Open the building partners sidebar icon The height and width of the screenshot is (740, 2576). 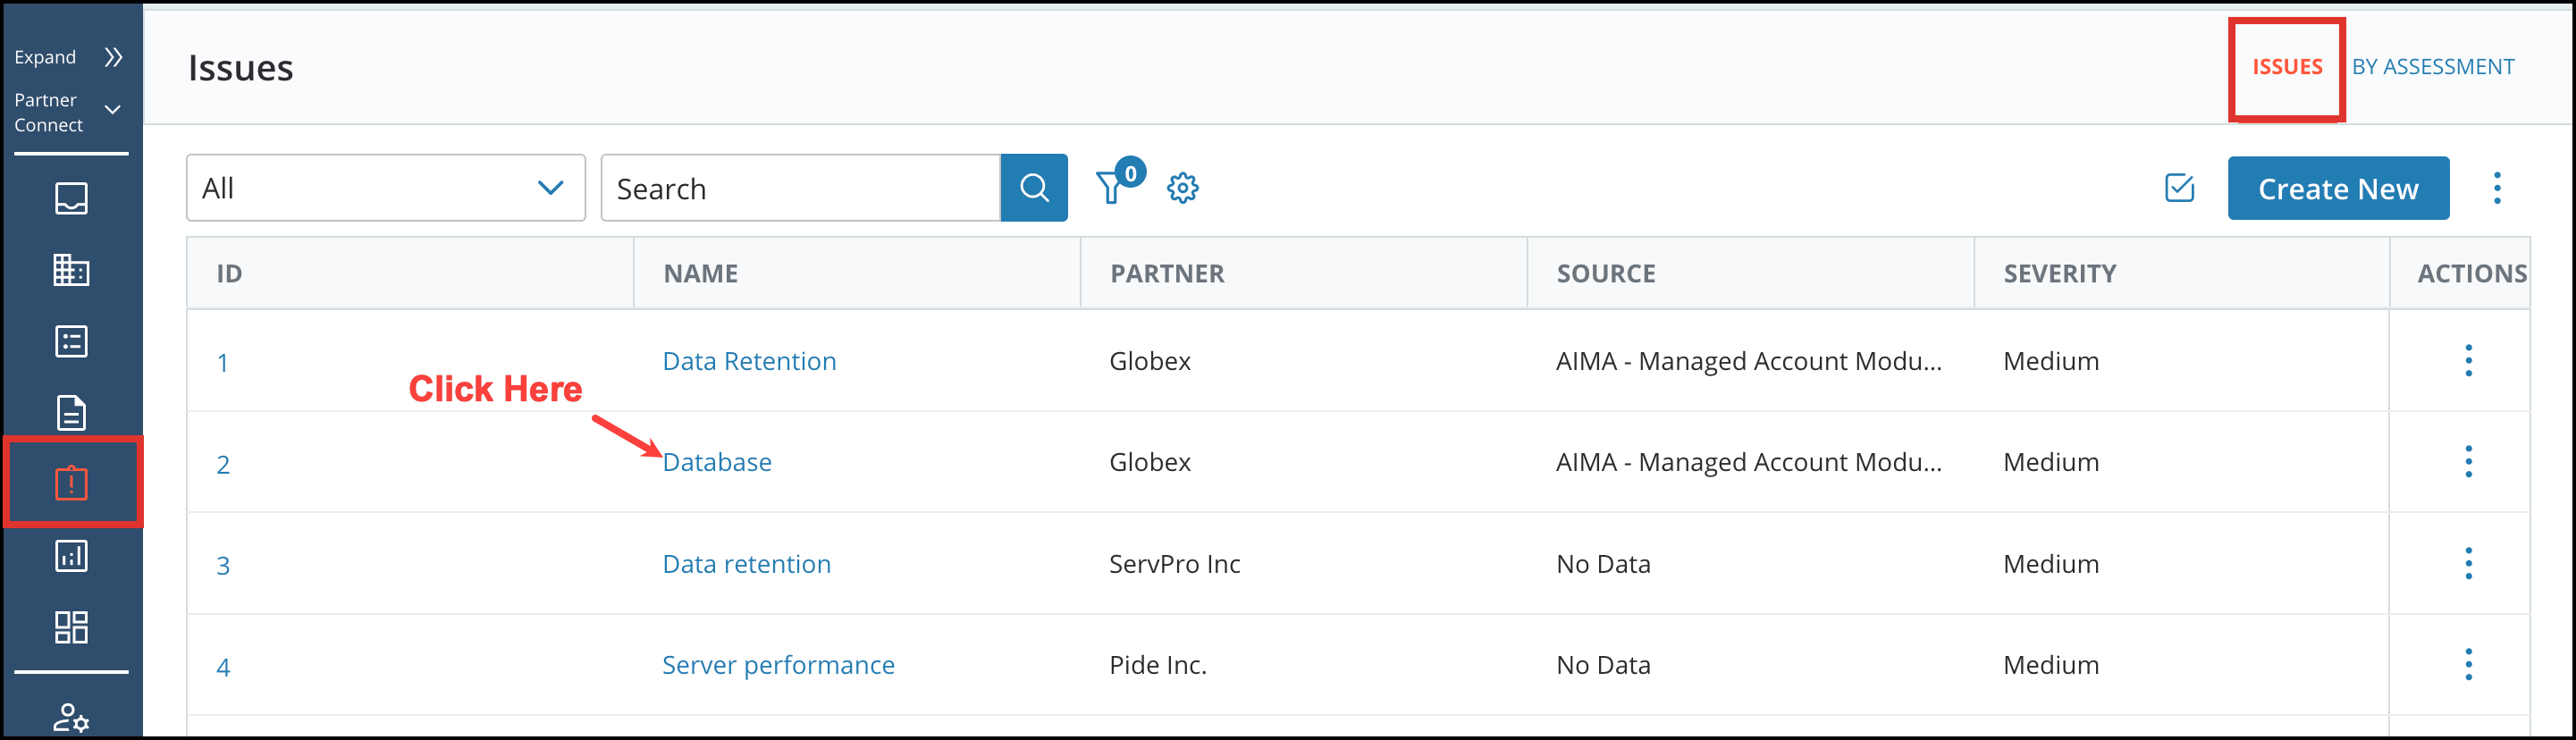click(71, 270)
